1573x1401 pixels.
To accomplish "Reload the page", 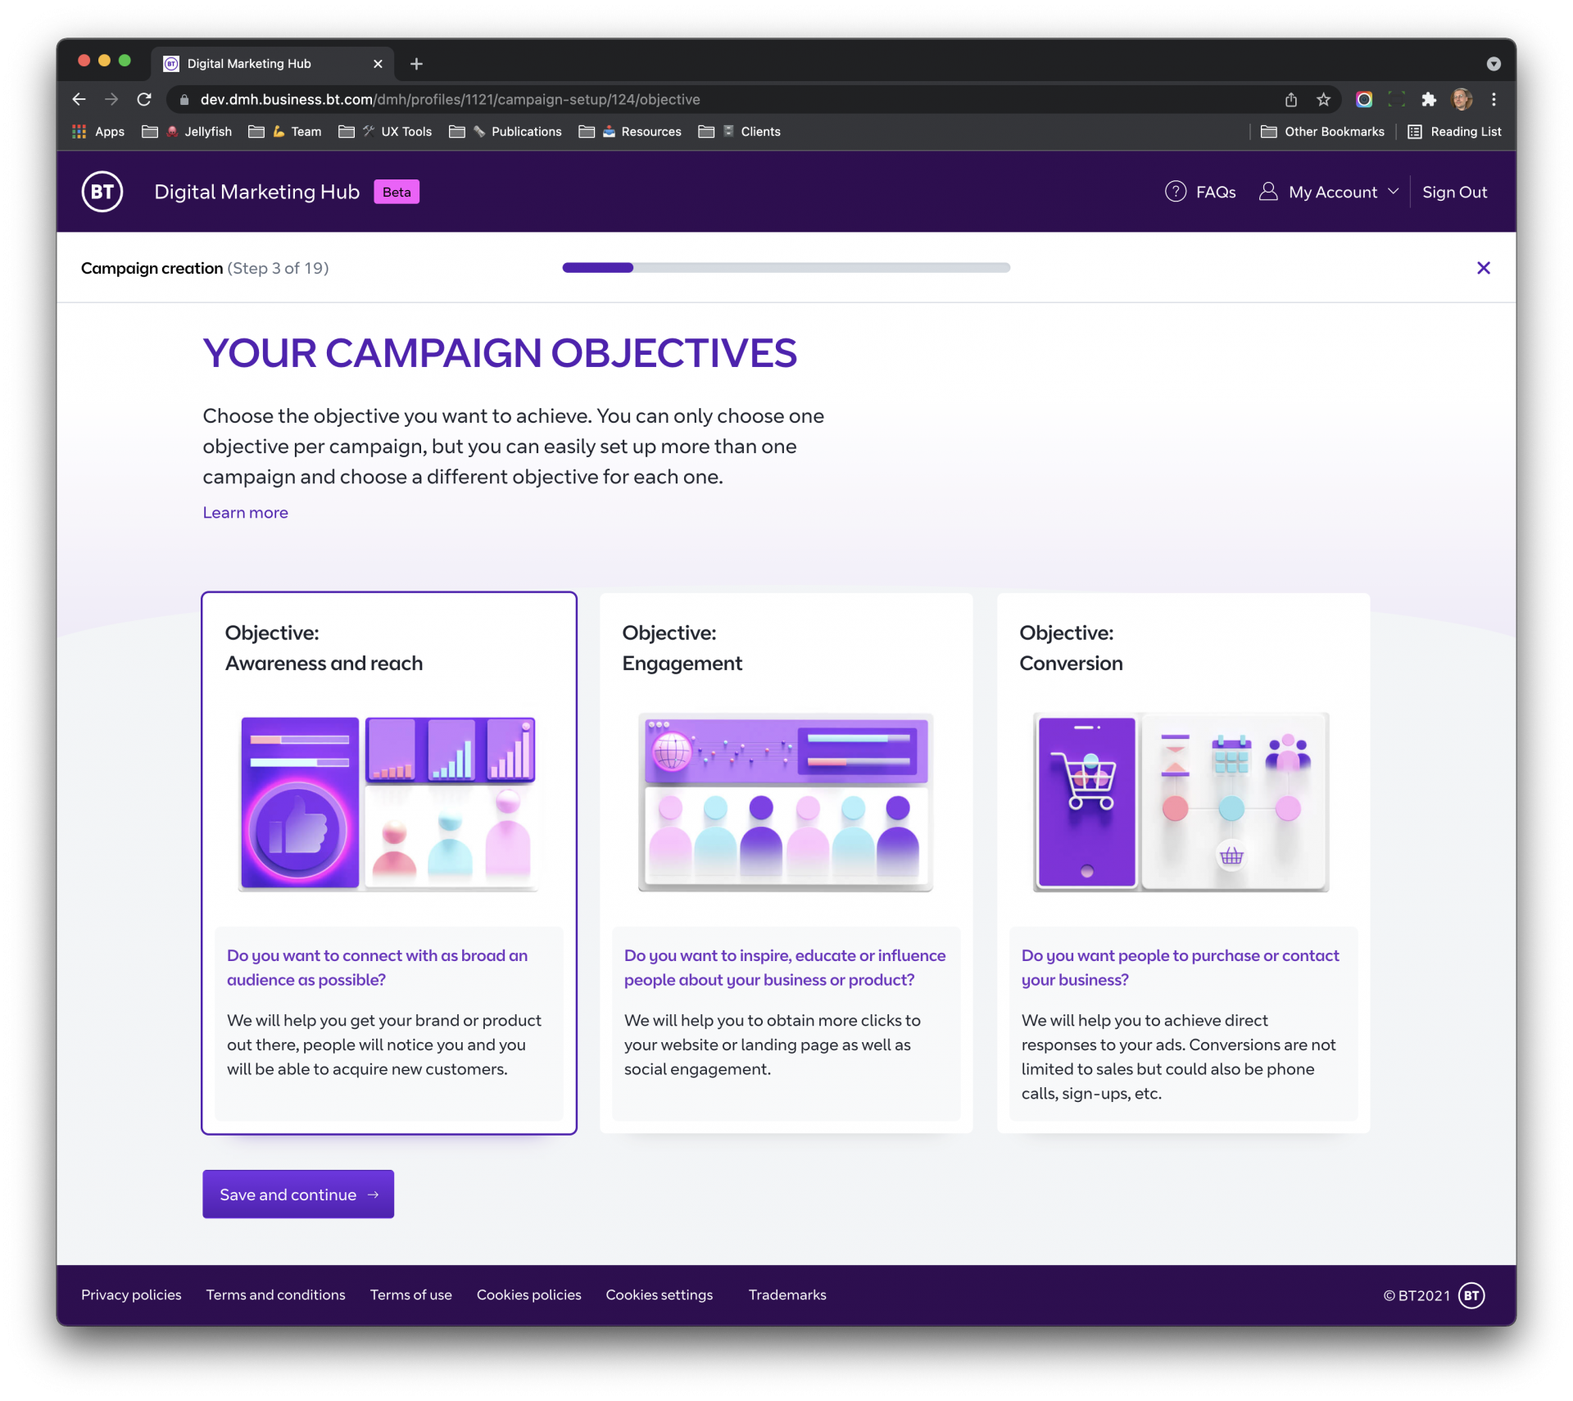I will pos(144,99).
